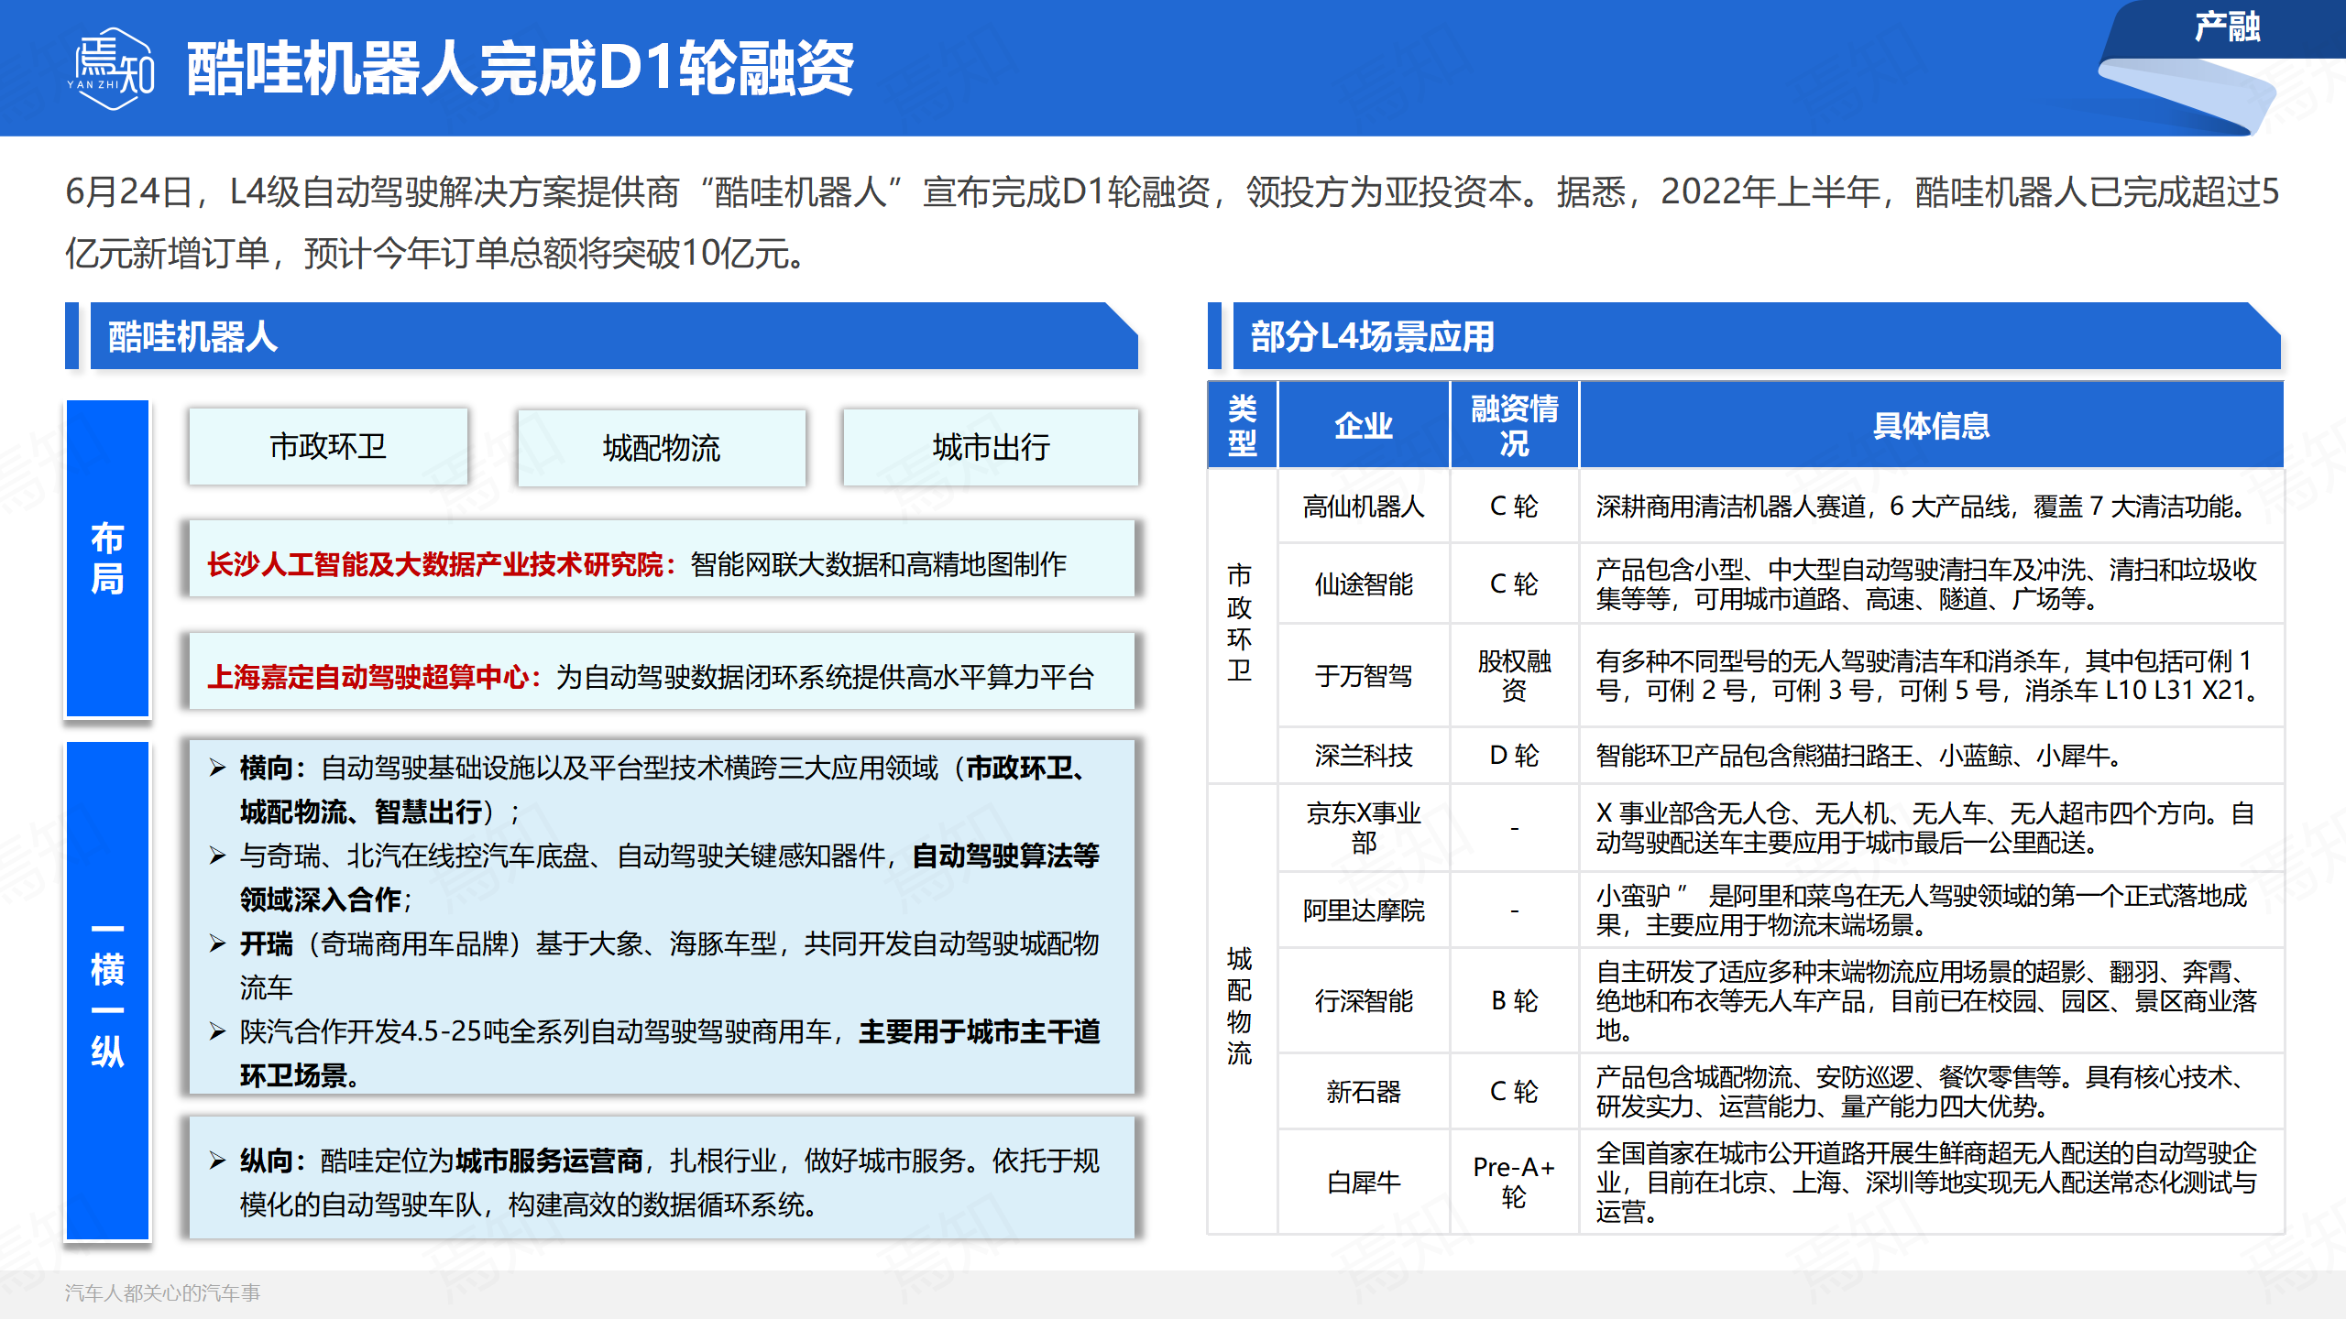Click the 全国首家在城市公开道路 description cell
The height and width of the screenshot is (1319, 2346).
[1931, 1182]
